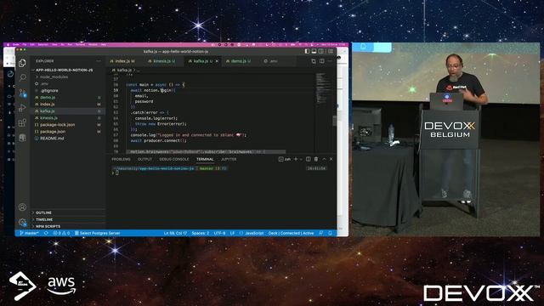
Task: Click the feedback icon in status bar
Action: click(x=321, y=233)
